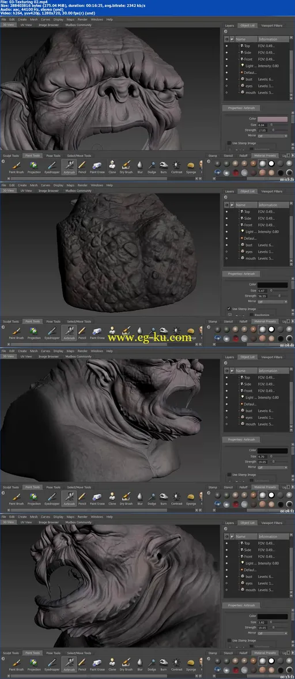
Task: Click Strength field showing 56.55
Action: pos(263,296)
